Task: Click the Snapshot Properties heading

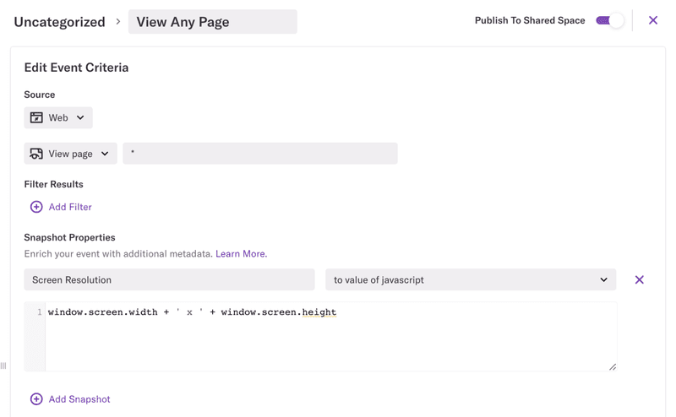Action: coord(69,237)
